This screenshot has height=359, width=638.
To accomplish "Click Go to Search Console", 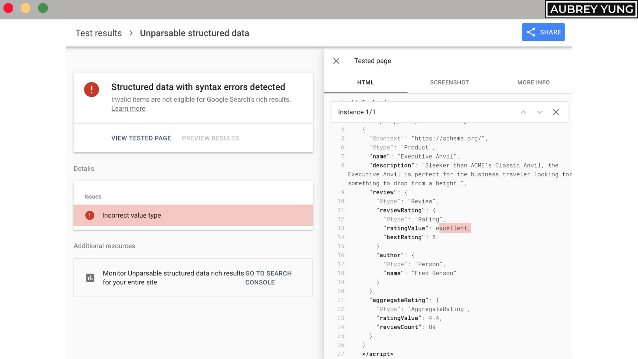I will [268, 278].
